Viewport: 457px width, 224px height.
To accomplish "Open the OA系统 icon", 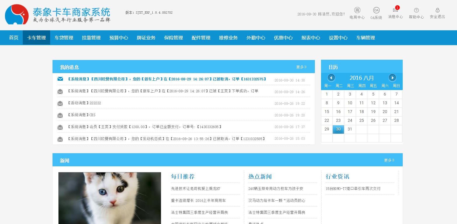I will pyautogui.click(x=376, y=10).
